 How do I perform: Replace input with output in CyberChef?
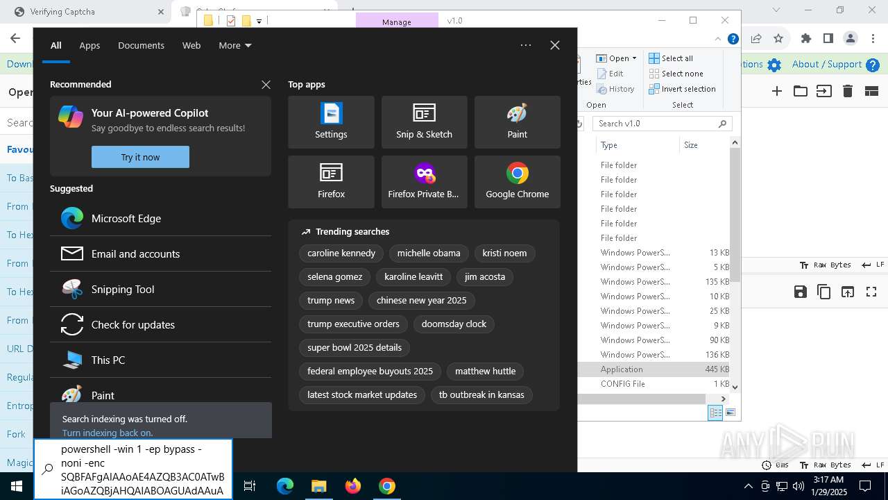click(848, 292)
